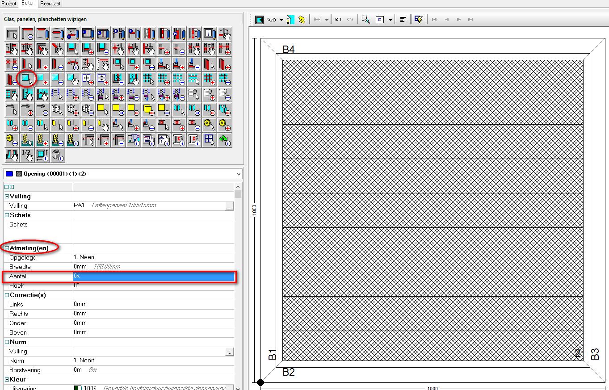Click the person-by-window view icon
Image resolution: width=609 pixels, height=390 pixels.
point(290,20)
